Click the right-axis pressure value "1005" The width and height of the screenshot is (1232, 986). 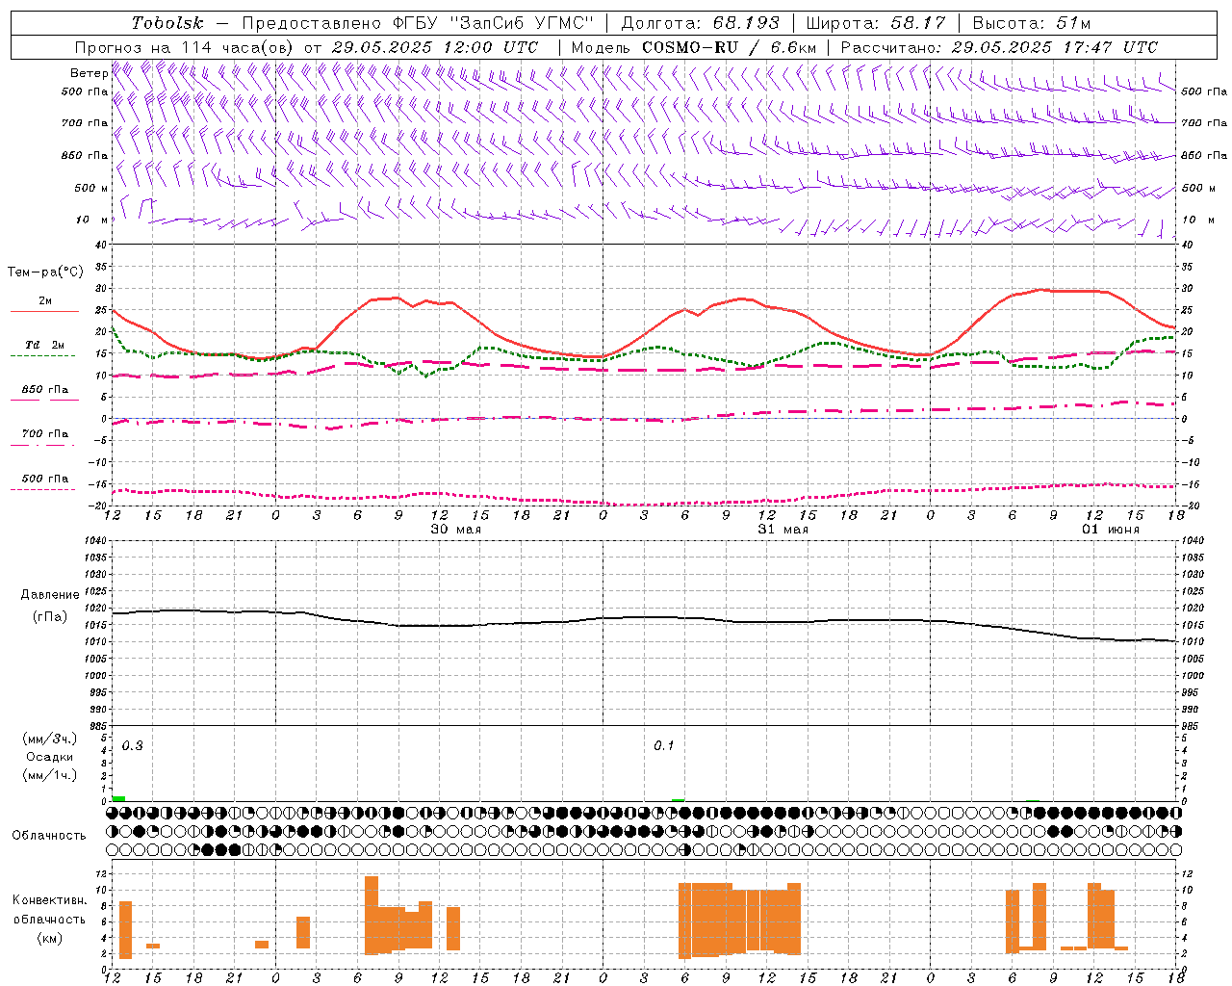(x=1193, y=659)
